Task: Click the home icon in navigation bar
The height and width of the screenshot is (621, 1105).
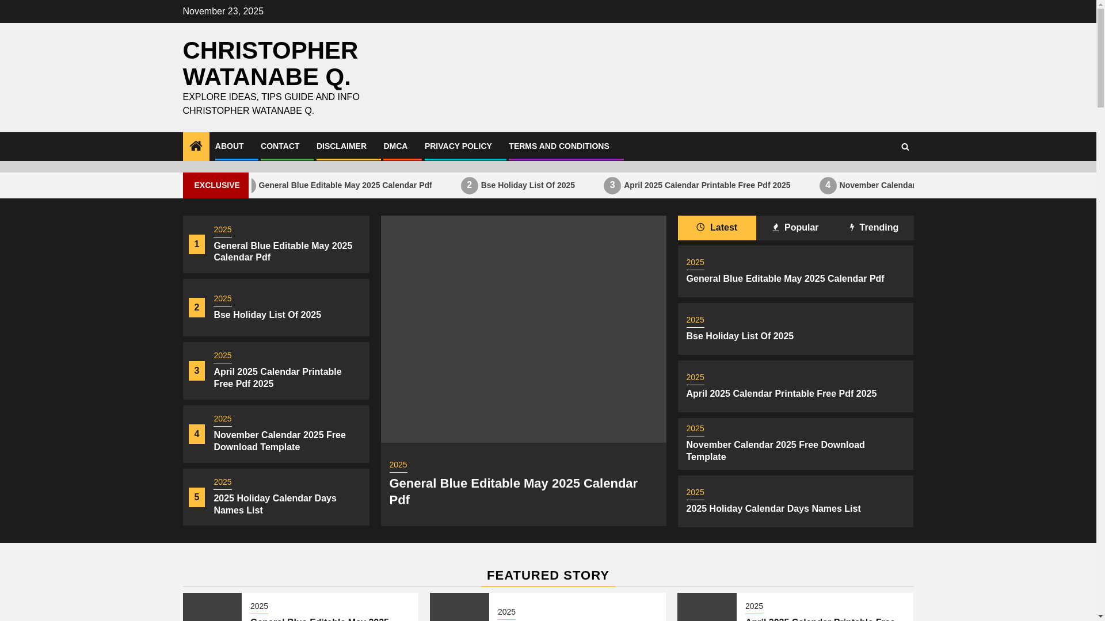Action: click(x=196, y=146)
